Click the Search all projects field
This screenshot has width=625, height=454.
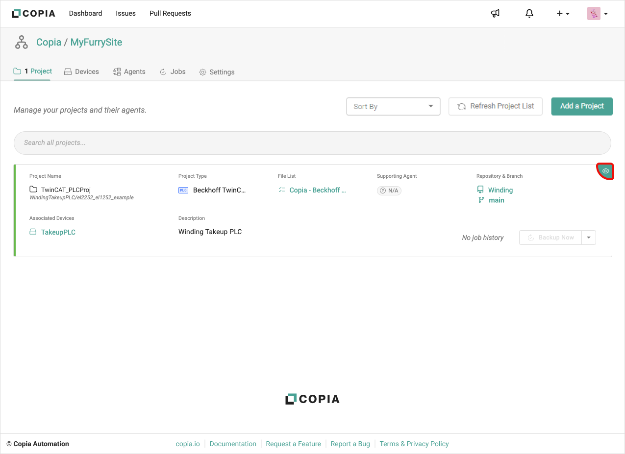click(312, 143)
